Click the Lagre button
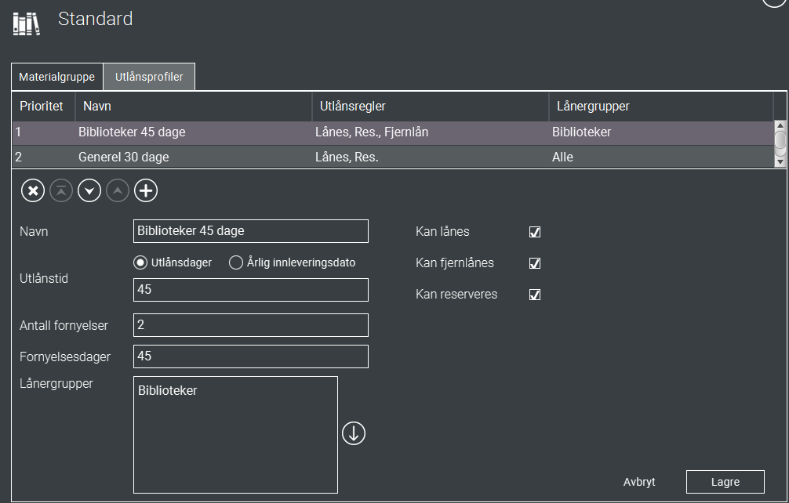 click(725, 482)
